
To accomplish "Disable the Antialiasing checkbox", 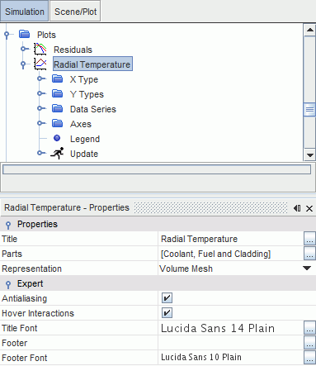I will click(x=167, y=298).
